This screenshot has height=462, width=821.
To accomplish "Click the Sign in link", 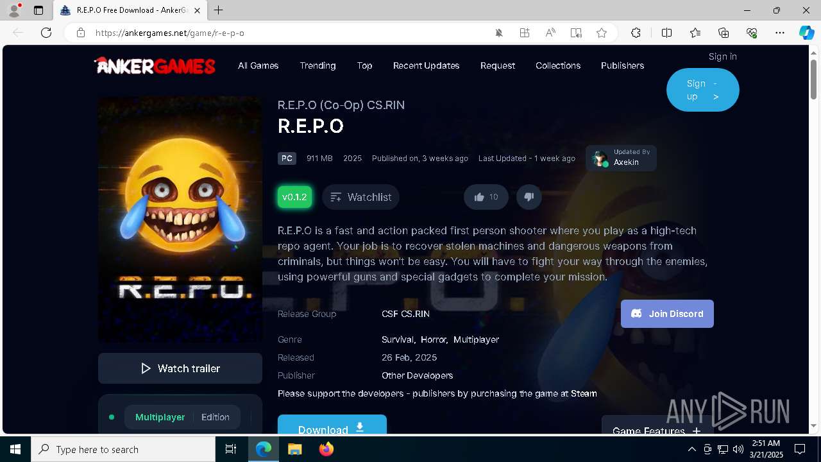I will 722,56.
